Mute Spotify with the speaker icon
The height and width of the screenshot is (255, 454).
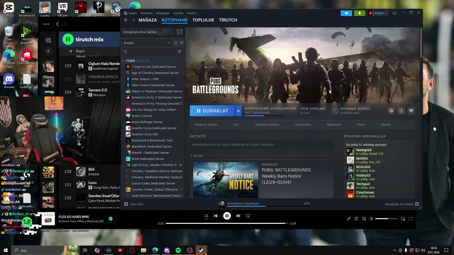point(371,219)
